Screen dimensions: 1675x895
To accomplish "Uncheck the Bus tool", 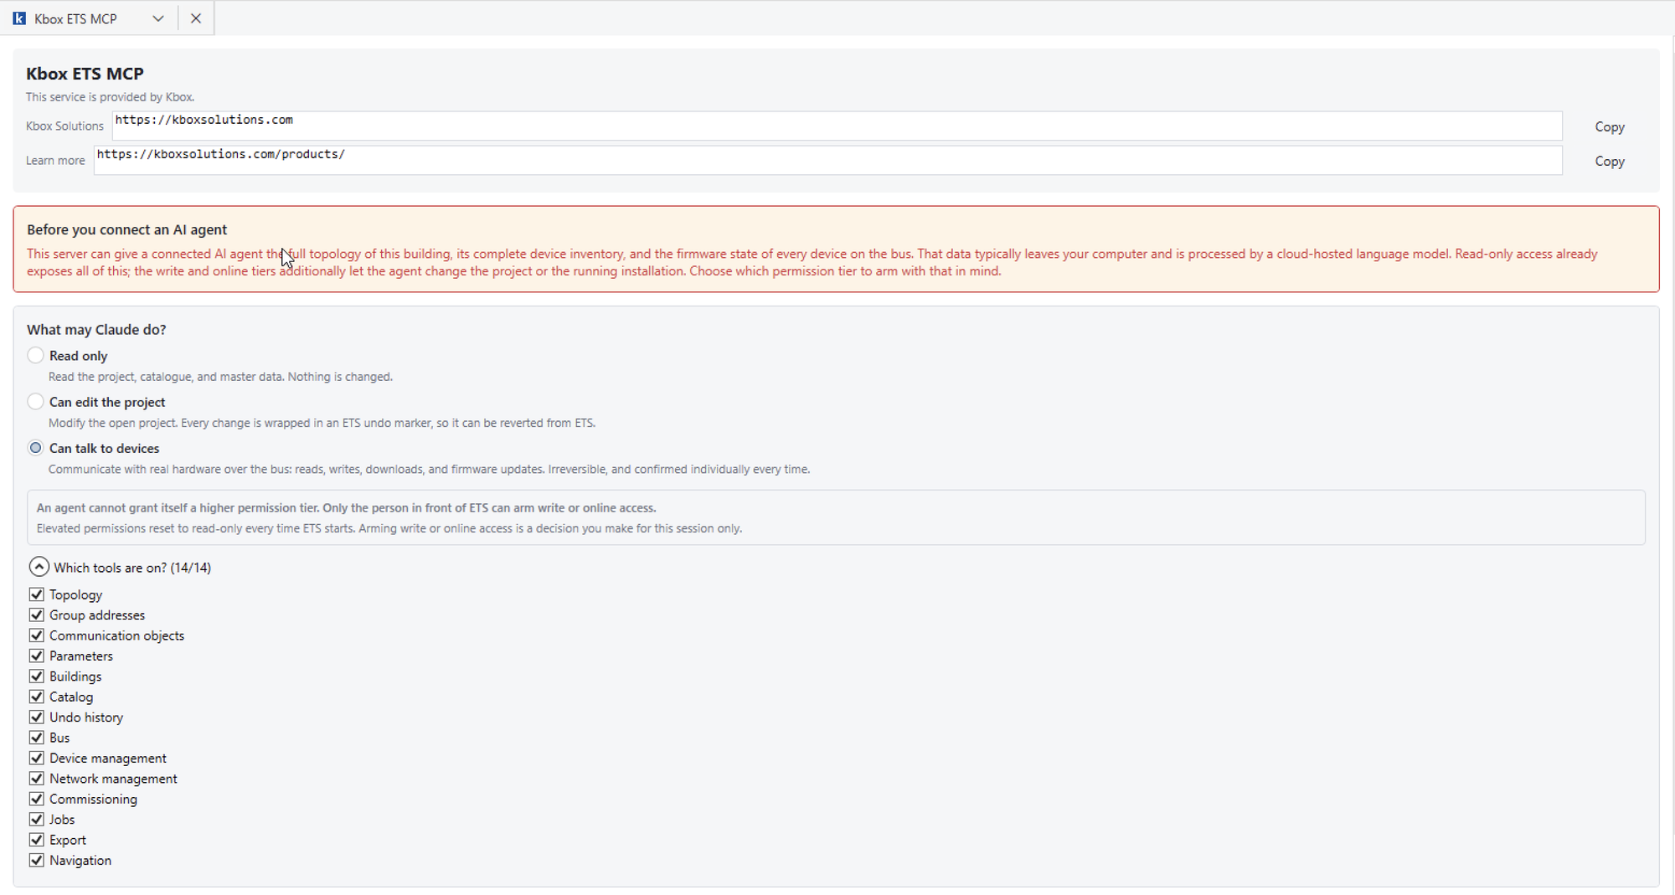I will pyautogui.click(x=36, y=738).
